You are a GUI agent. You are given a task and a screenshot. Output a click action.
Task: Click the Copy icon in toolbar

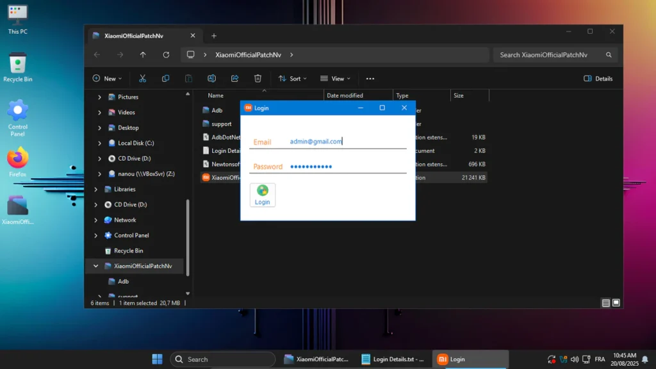(165, 79)
